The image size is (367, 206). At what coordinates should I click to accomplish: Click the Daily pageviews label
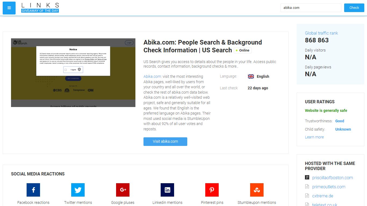point(318,67)
